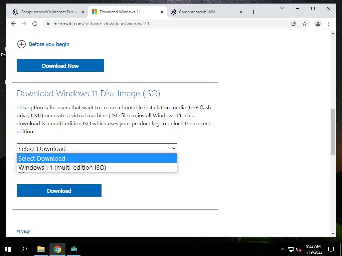This screenshot has height=256, width=342.
Task: Choose Select Download option in list
Action: [x=97, y=158]
